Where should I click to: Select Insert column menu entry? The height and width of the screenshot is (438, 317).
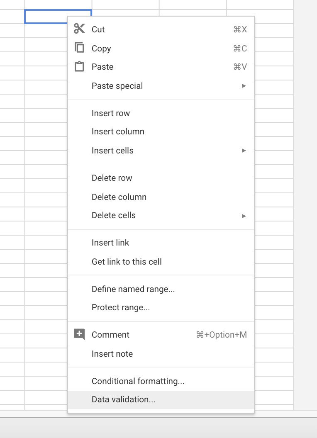point(161,131)
